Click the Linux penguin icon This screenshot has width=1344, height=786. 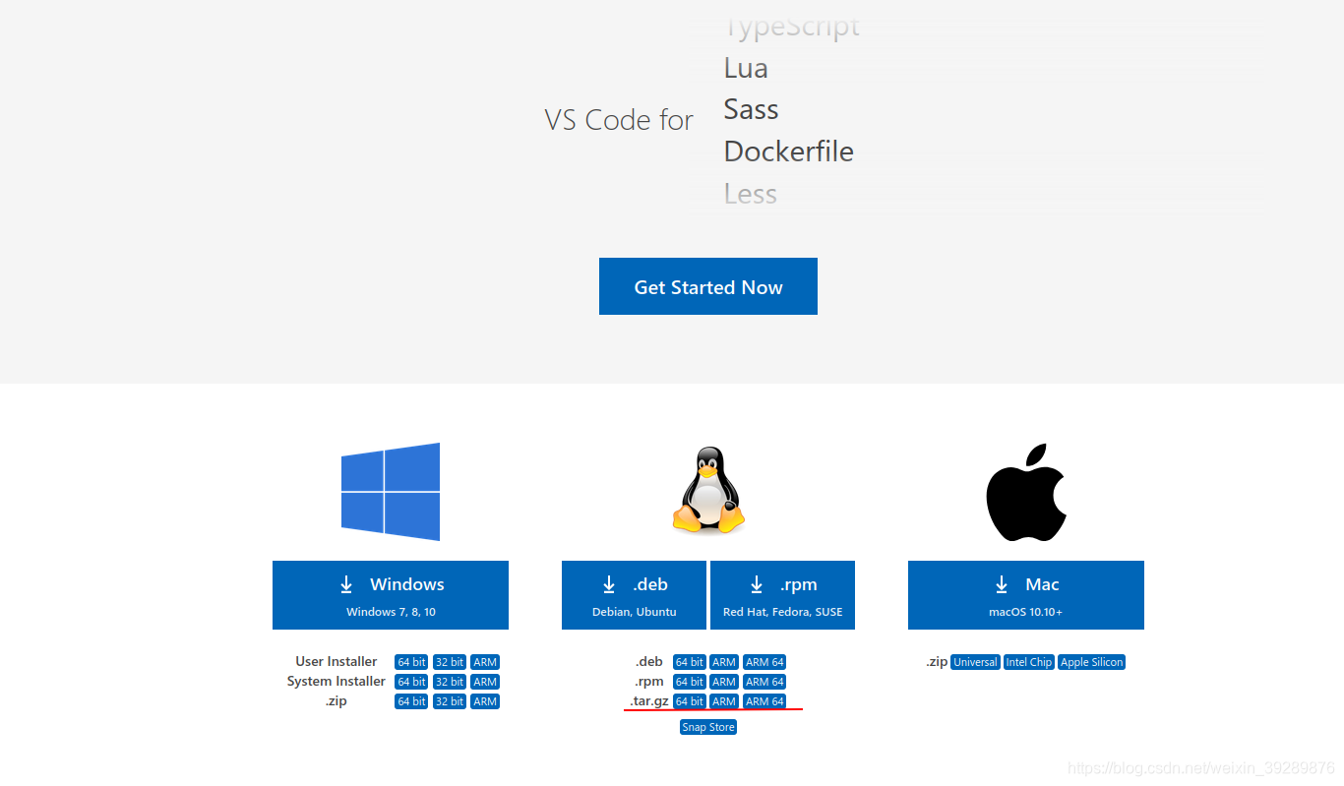click(707, 489)
